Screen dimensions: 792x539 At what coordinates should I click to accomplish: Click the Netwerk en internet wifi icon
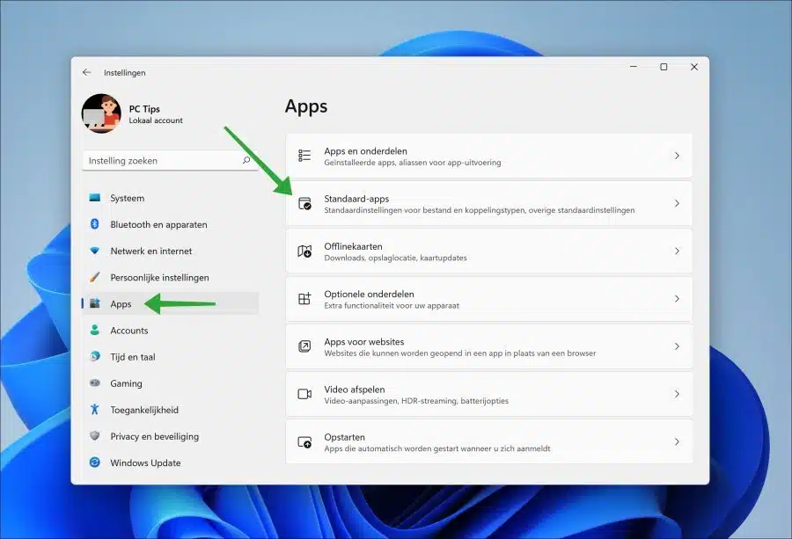click(94, 251)
